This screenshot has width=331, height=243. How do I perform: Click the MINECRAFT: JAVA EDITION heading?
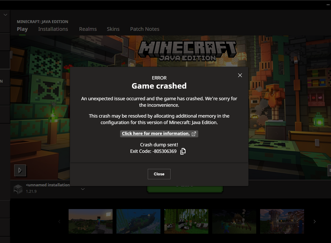tap(42, 22)
